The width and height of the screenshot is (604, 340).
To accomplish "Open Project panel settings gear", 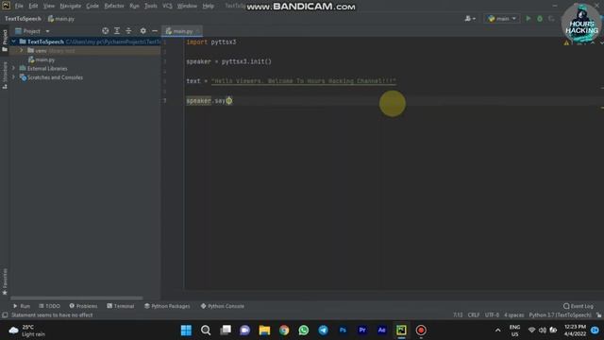I will pyautogui.click(x=143, y=31).
